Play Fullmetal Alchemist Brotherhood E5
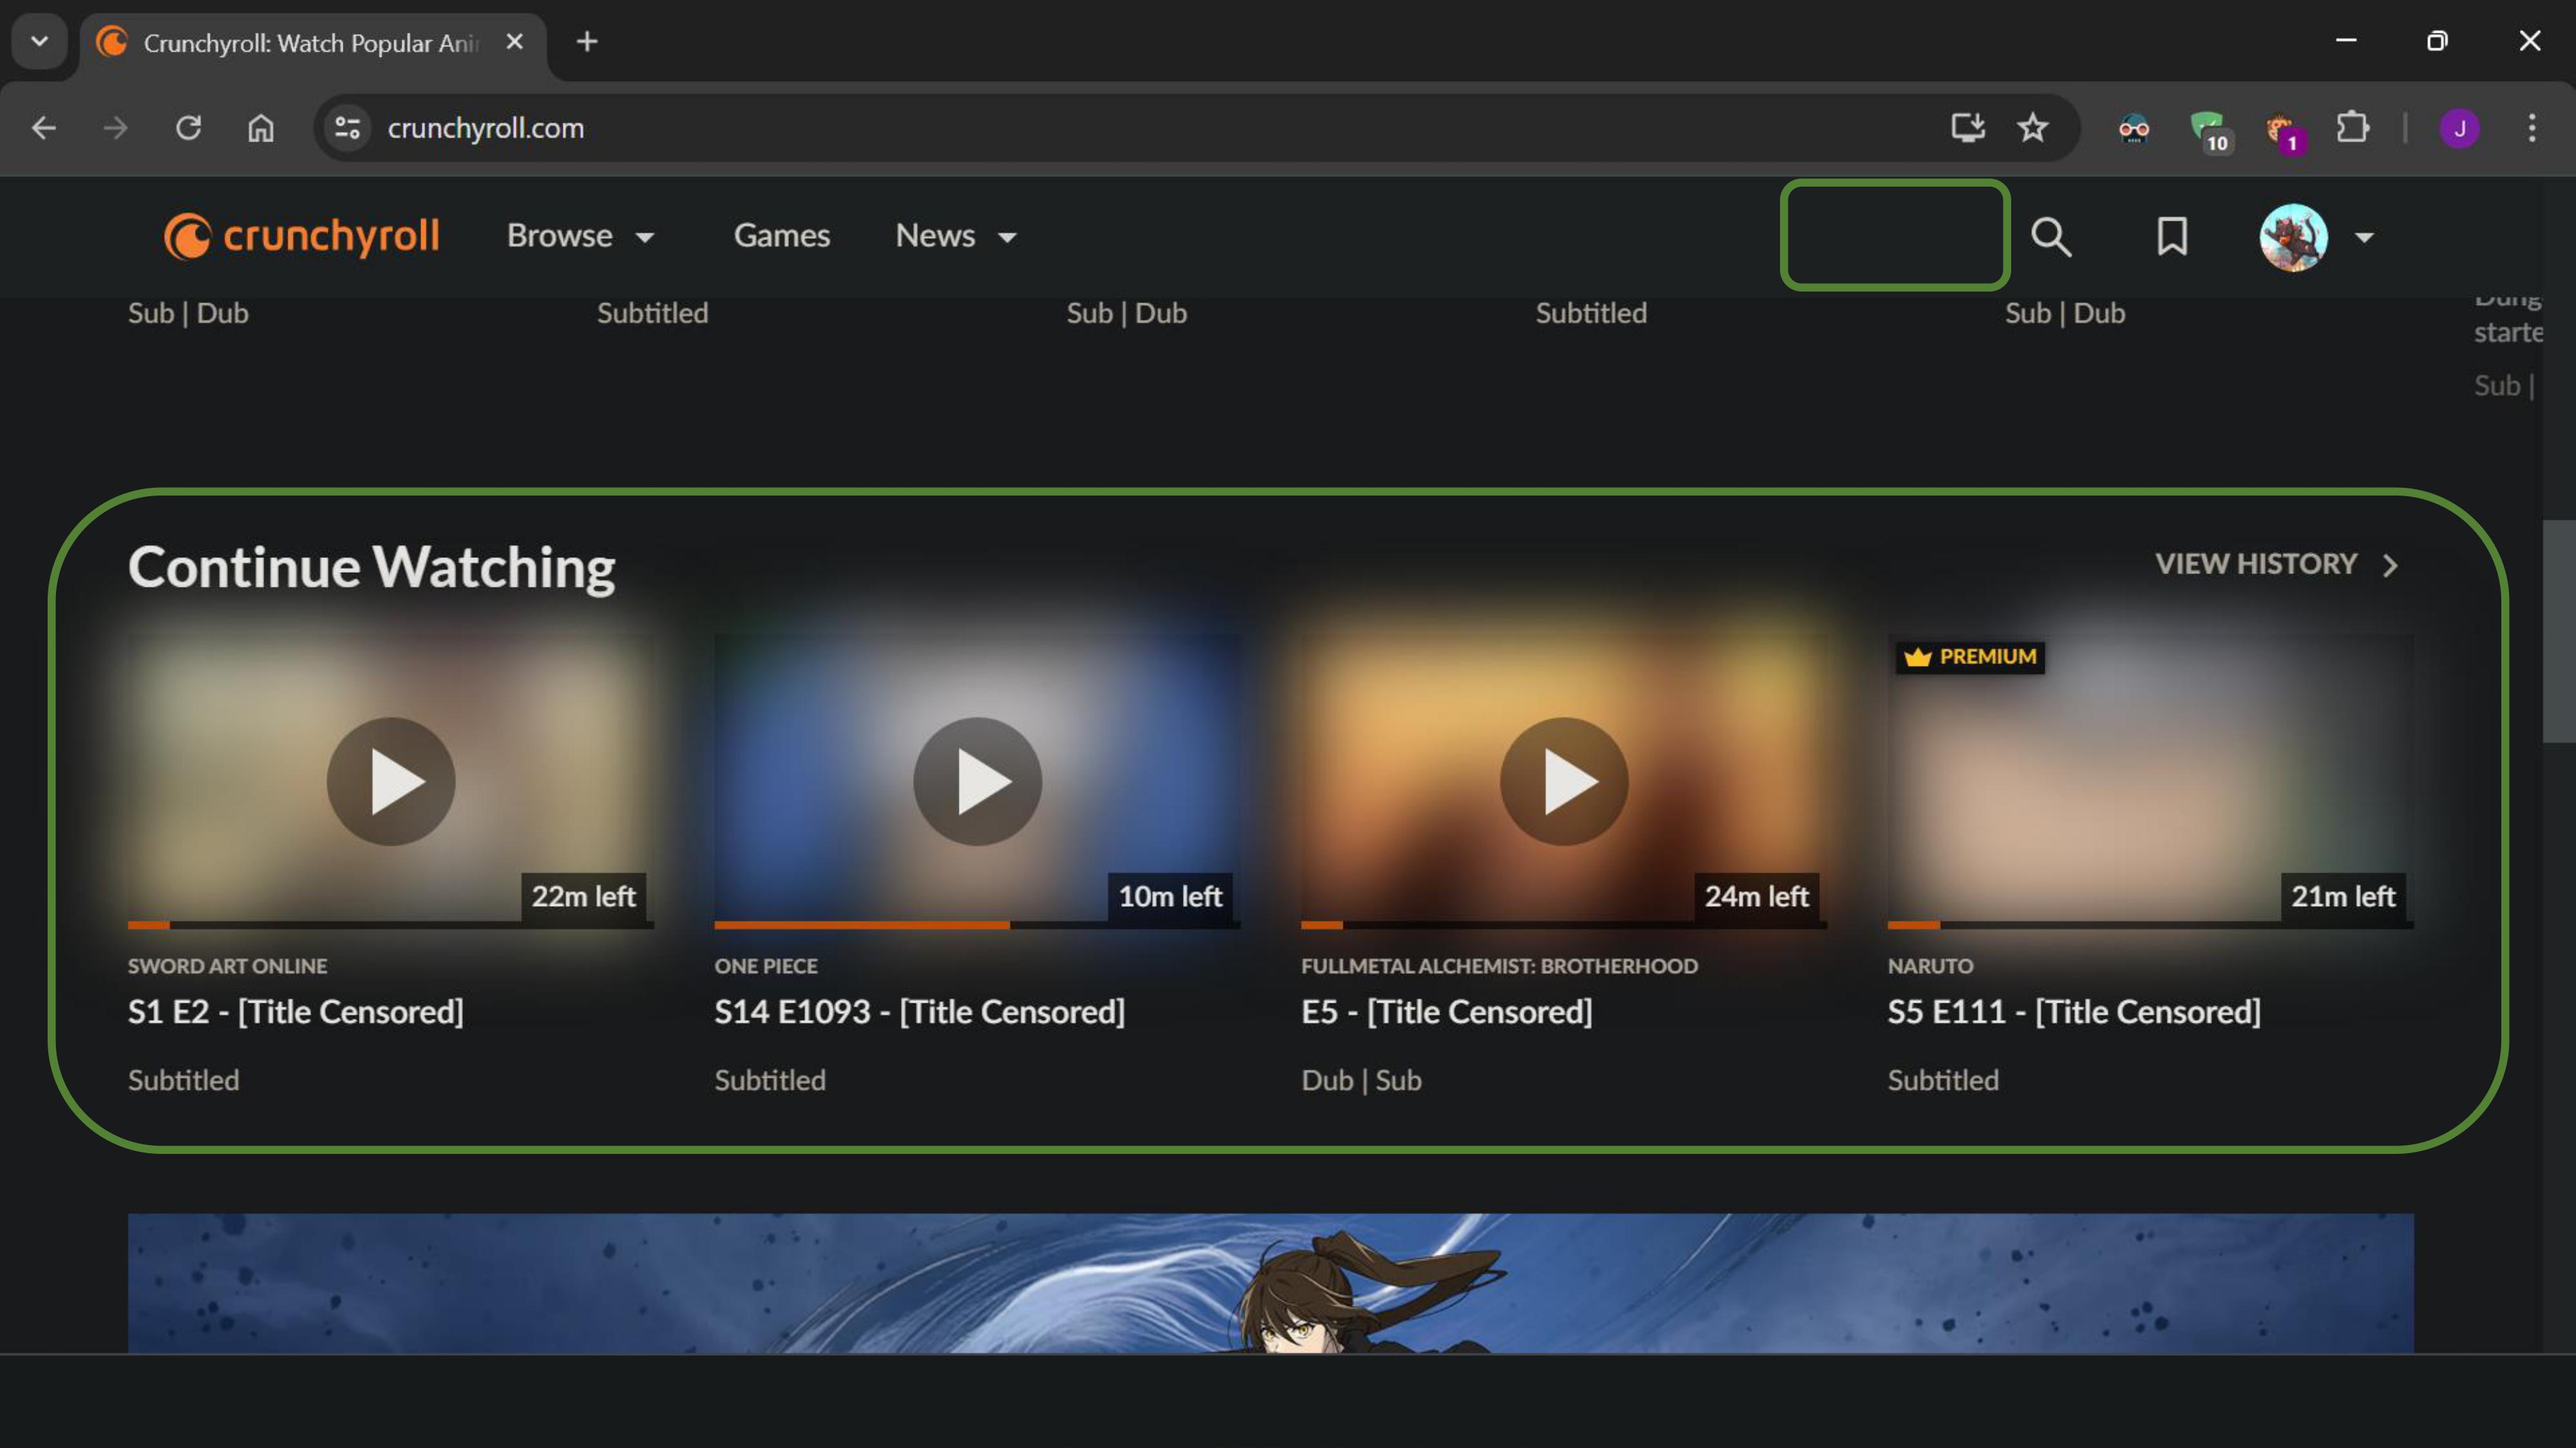Viewport: 2576px width, 1448px height. [x=1564, y=781]
